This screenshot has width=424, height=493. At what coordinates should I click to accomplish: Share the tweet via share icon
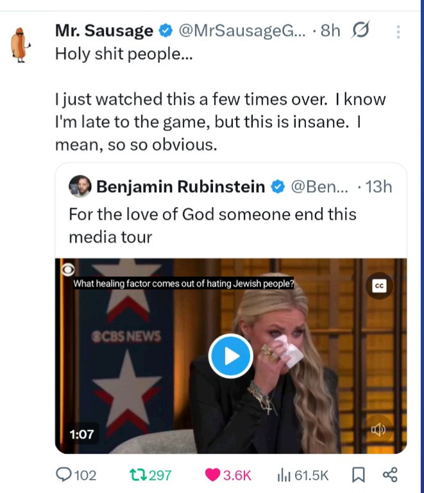pos(389,475)
